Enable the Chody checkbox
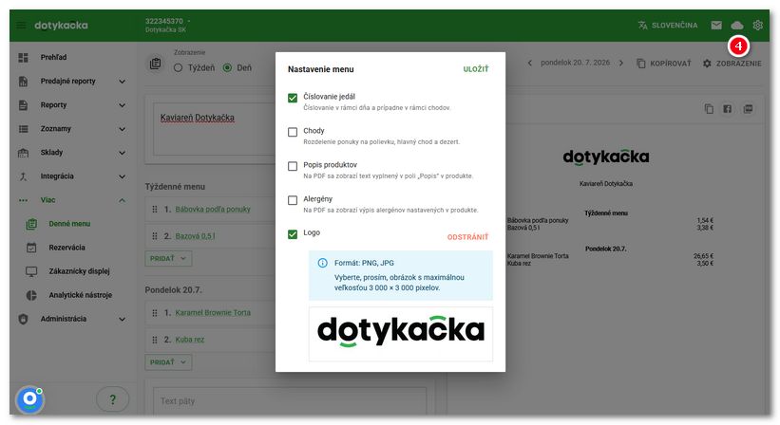780x425 pixels. [293, 132]
